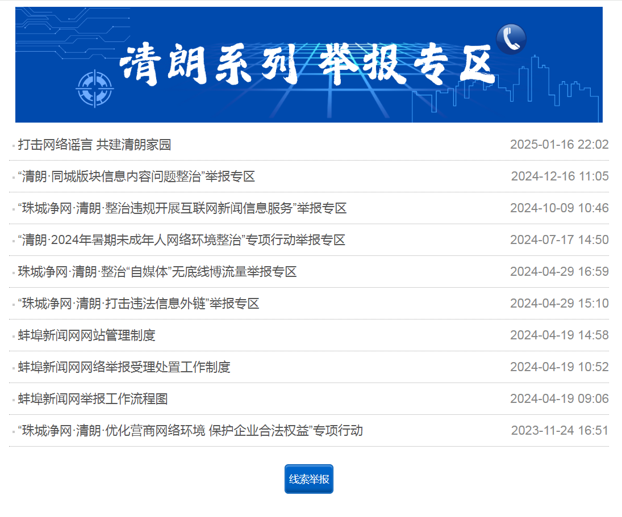Click the crosshair target icon in the banner
The width and height of the screenshot is (622, 517).
(x=94, y=89)
